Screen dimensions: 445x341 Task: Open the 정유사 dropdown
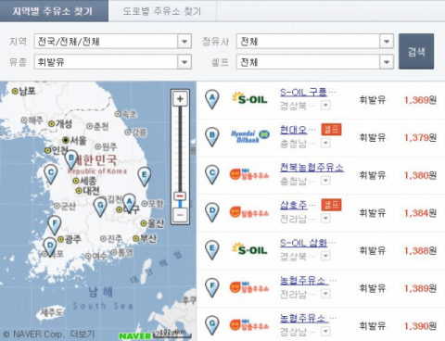pyautogui.click(x=315, y=41)
